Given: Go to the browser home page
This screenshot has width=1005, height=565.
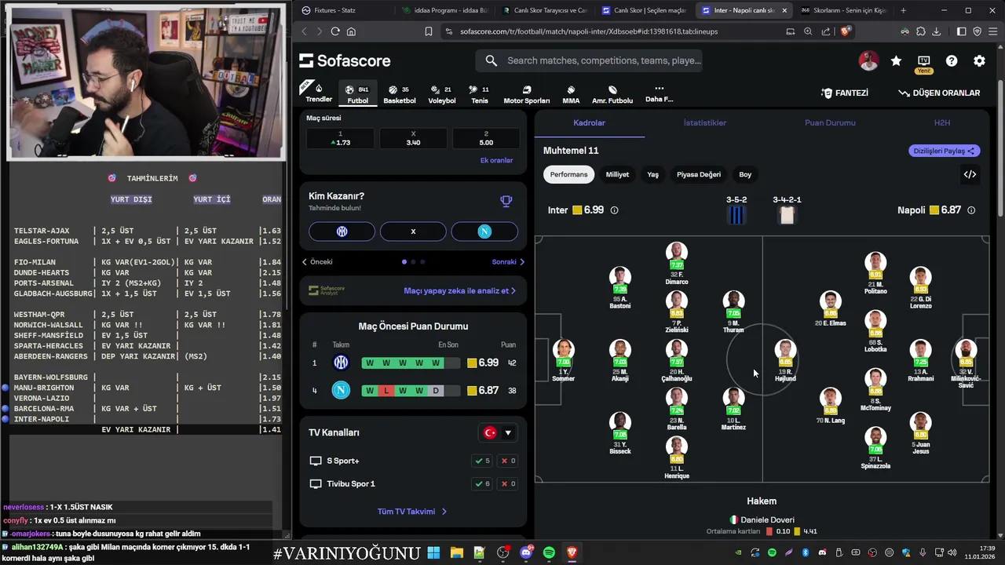Looking at the screenshot, I should 351,31.
